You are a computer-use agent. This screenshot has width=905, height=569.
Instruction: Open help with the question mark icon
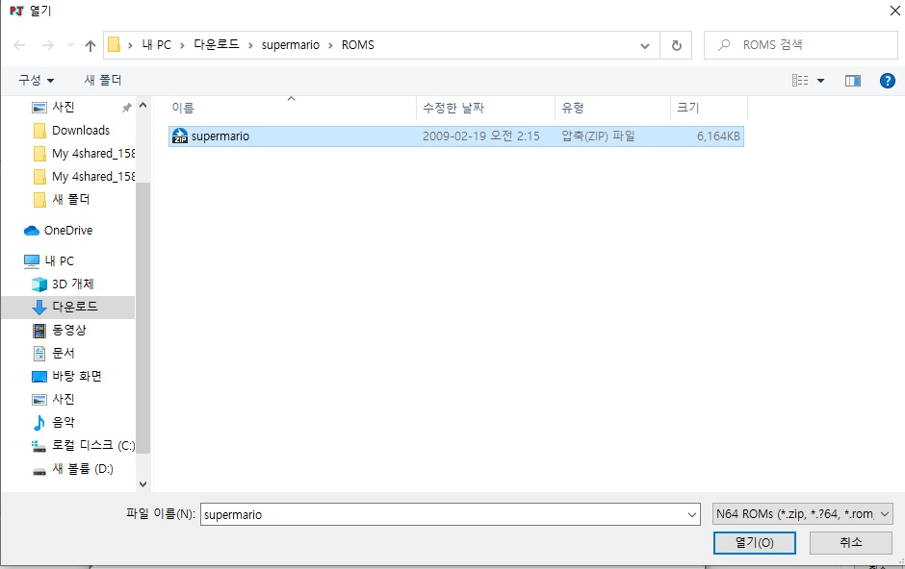point(887,81)
